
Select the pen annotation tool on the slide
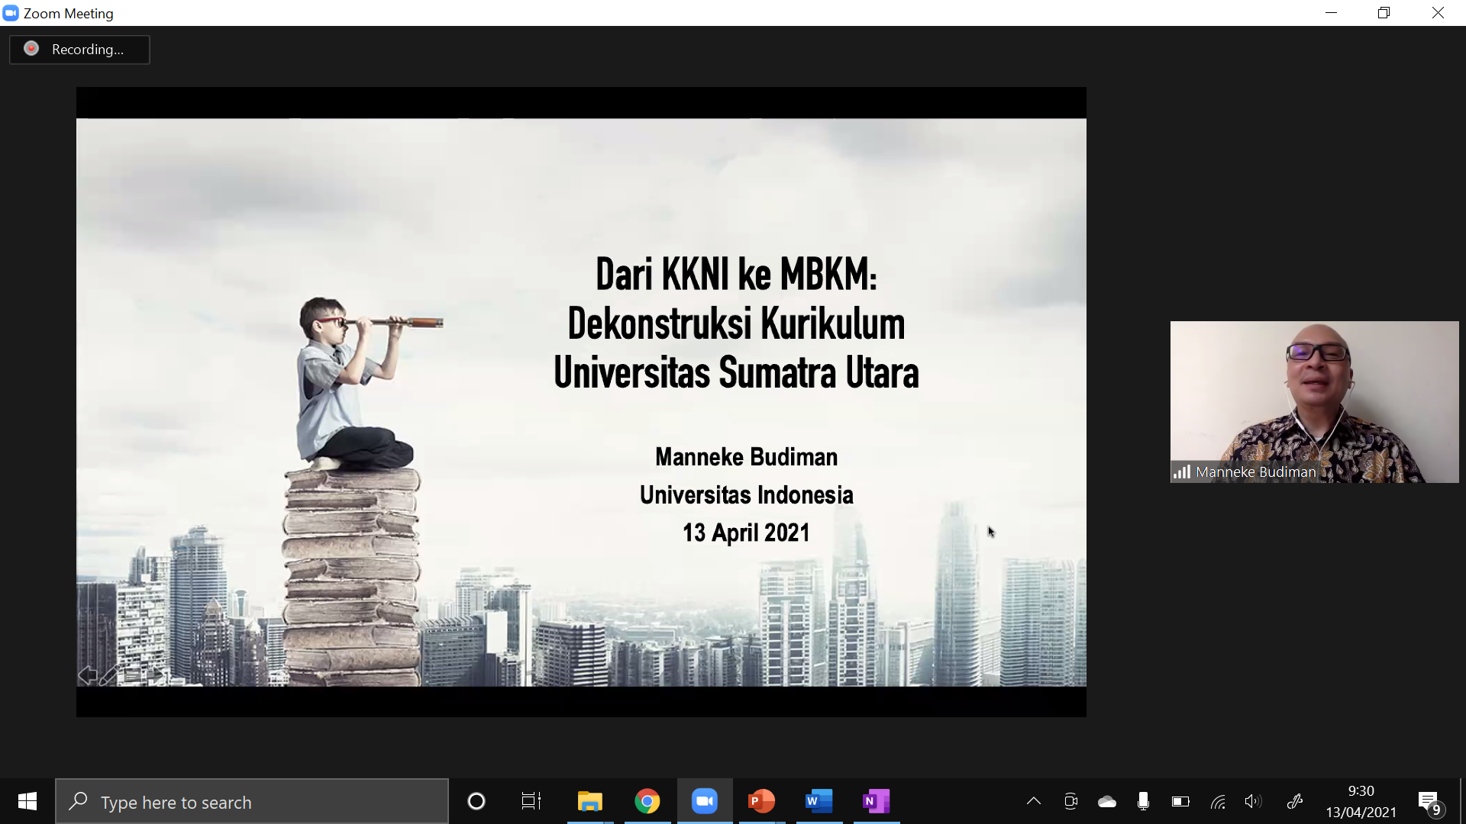[x=109, y=675]
